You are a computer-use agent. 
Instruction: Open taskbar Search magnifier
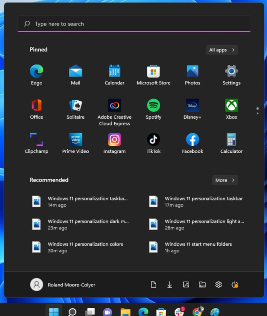[x=72, y=312]
